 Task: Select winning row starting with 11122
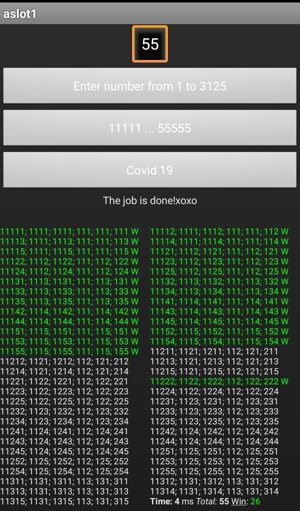pyautogui.click(x=70, y=261)
